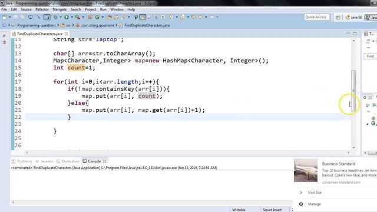Image resolution: width=377 pixels, height=212 pixels.
Task: Click the Save All toolbar icon
Action: pyautogui.click(x=22, y=17)
